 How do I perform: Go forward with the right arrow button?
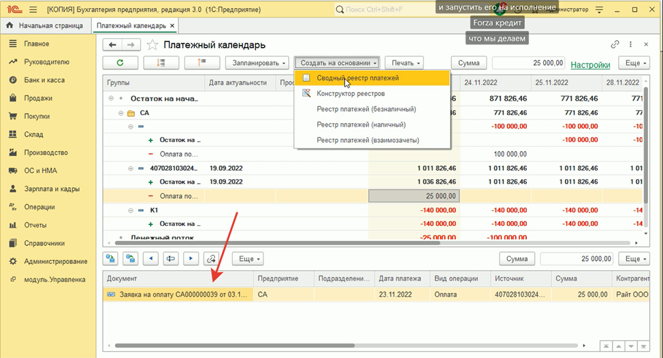(131, 44)
